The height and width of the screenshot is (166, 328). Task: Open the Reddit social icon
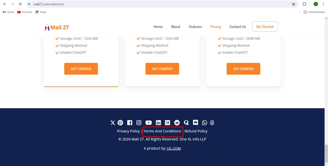pos(177,123)
